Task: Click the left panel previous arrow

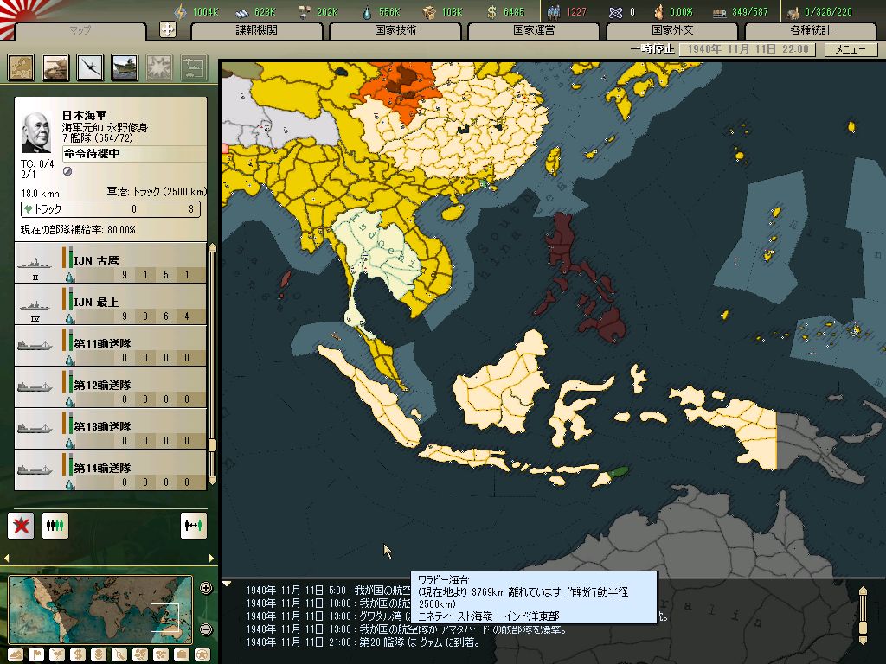Action: (x=7, y=558)
